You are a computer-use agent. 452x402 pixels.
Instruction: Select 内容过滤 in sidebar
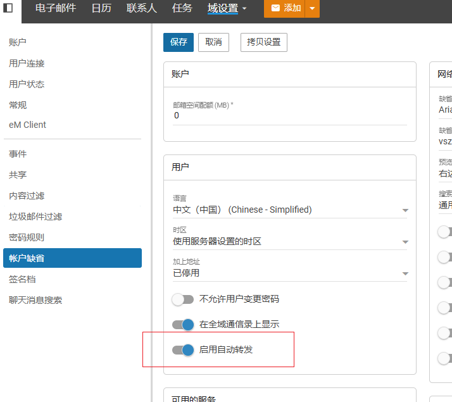[27, 196]
